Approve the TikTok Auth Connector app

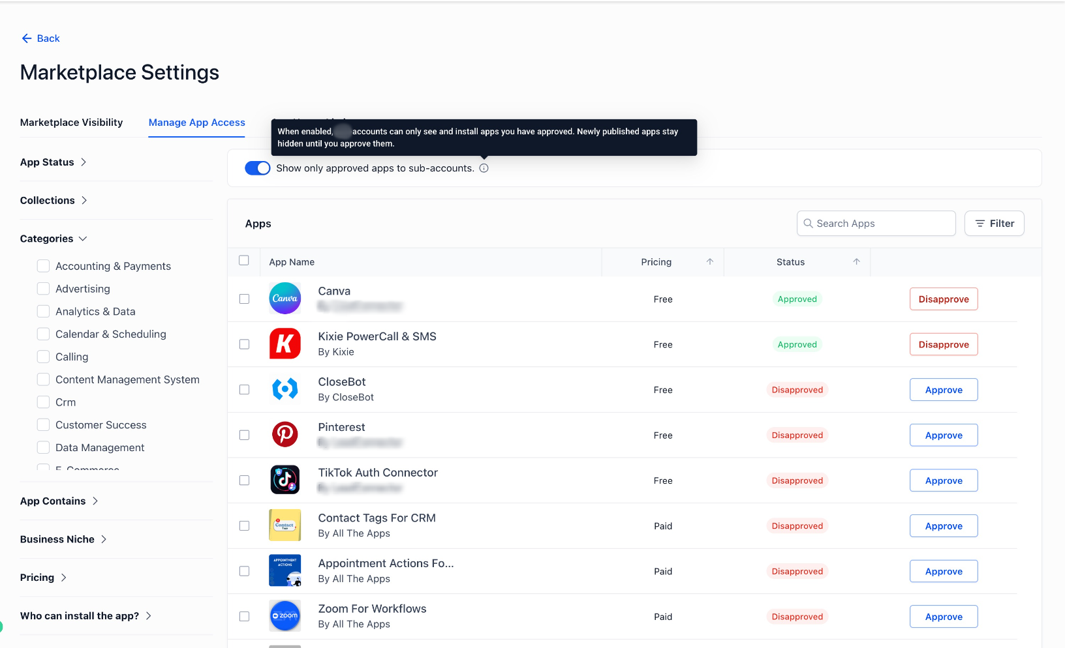click(944, 480)
